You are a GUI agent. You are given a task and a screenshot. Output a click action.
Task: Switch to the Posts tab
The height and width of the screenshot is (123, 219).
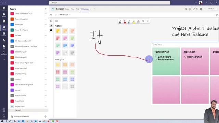(x=67, y=9)
